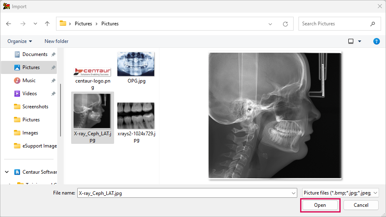This screenshot has height=217, width=386.
Task: Click the Import dialog app icon
Action: [7, 6]
